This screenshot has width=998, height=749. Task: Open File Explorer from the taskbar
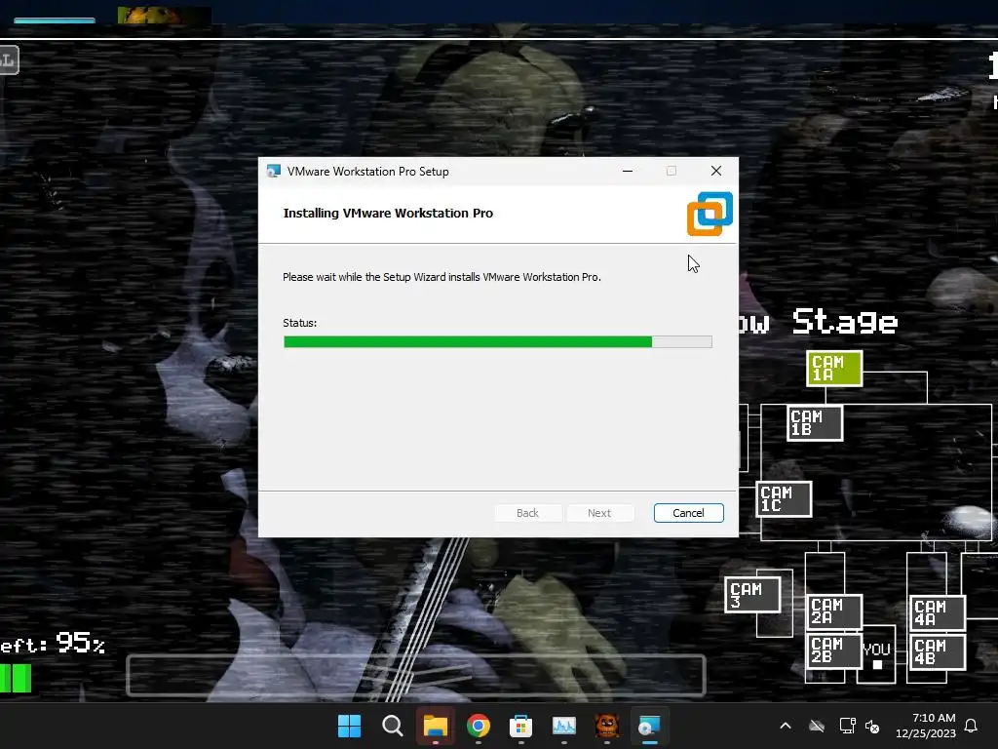pyautogui.click(x=436, y=726)
